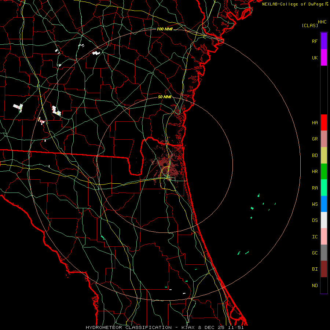Click the HA legend label

pos(315,123)
